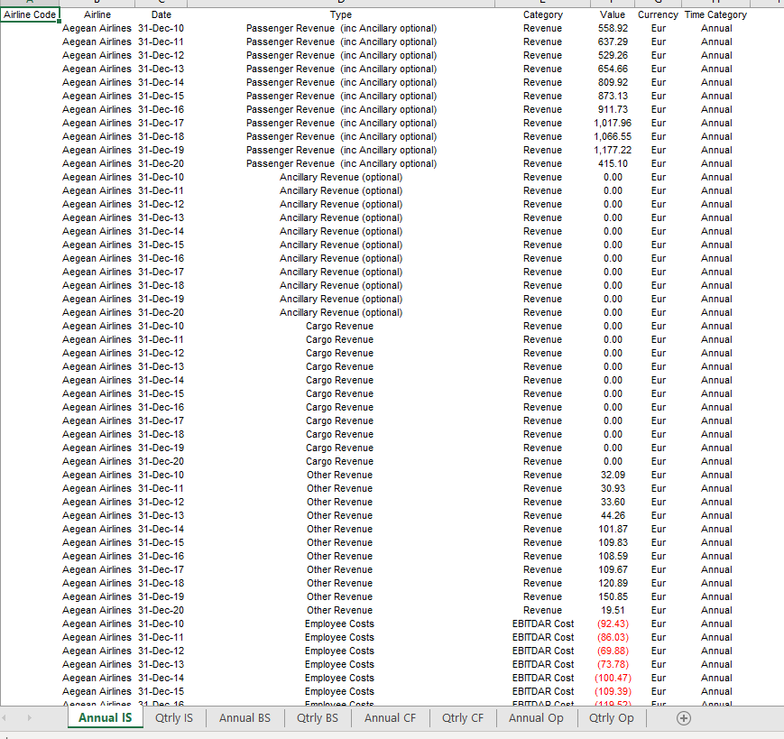Screen dimensions: 784x739
Task: Select the Other Revenue value 33.60
Action: click(613, 502)
